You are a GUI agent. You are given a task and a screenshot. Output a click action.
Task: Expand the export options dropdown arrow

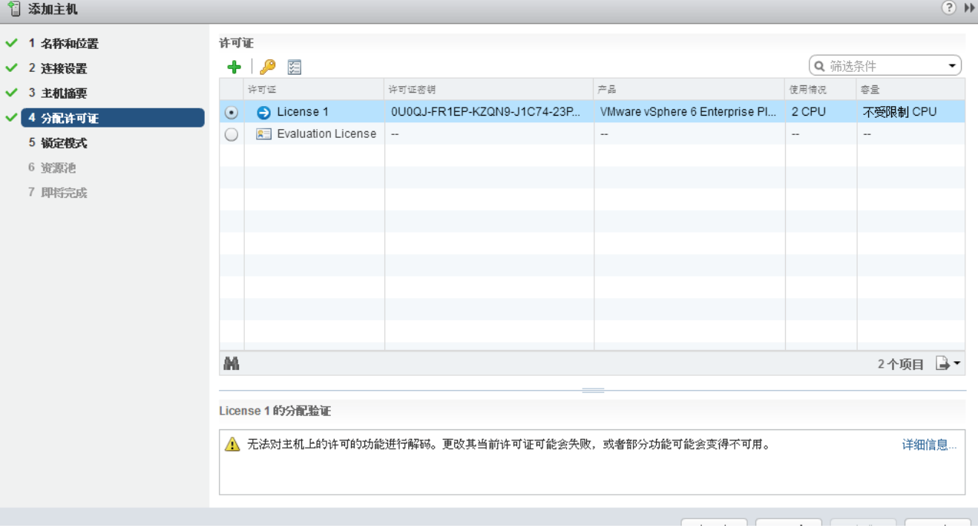click(956, 363)
